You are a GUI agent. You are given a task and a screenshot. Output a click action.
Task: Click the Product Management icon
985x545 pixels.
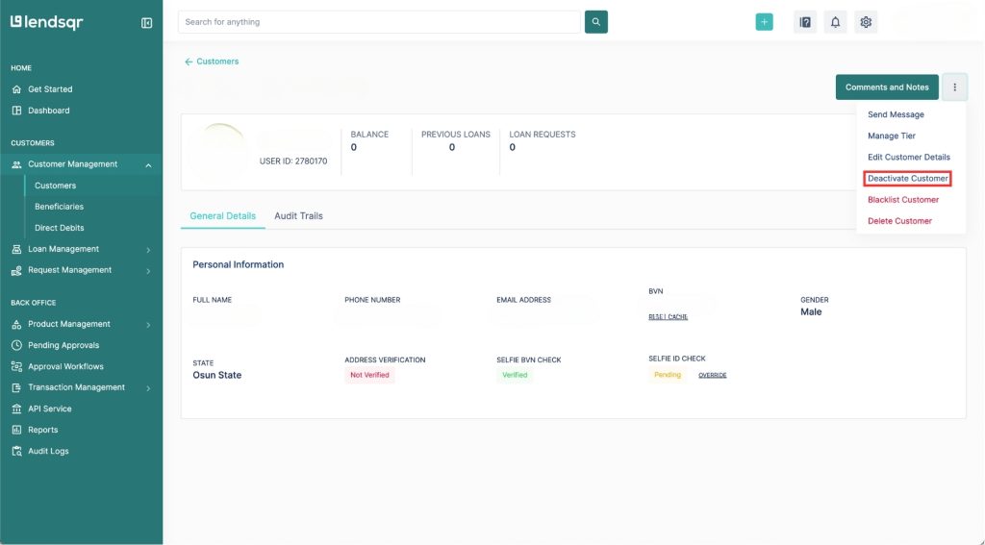click(17, 325)
